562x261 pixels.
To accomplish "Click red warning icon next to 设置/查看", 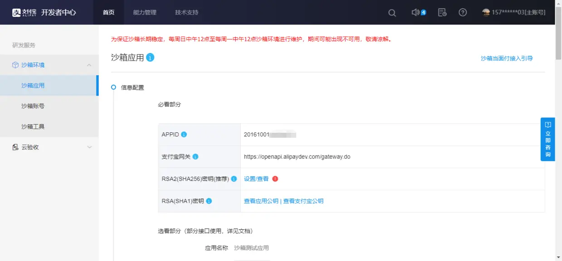I will tap(275, 179).
